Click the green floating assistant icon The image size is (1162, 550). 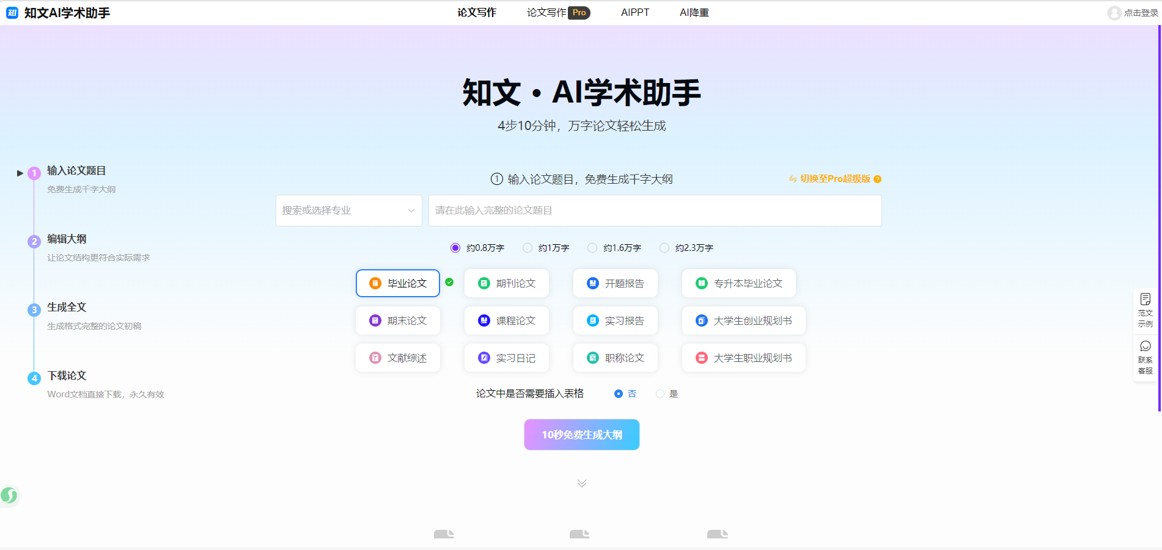pyautogui.click(x=9, y=495)
